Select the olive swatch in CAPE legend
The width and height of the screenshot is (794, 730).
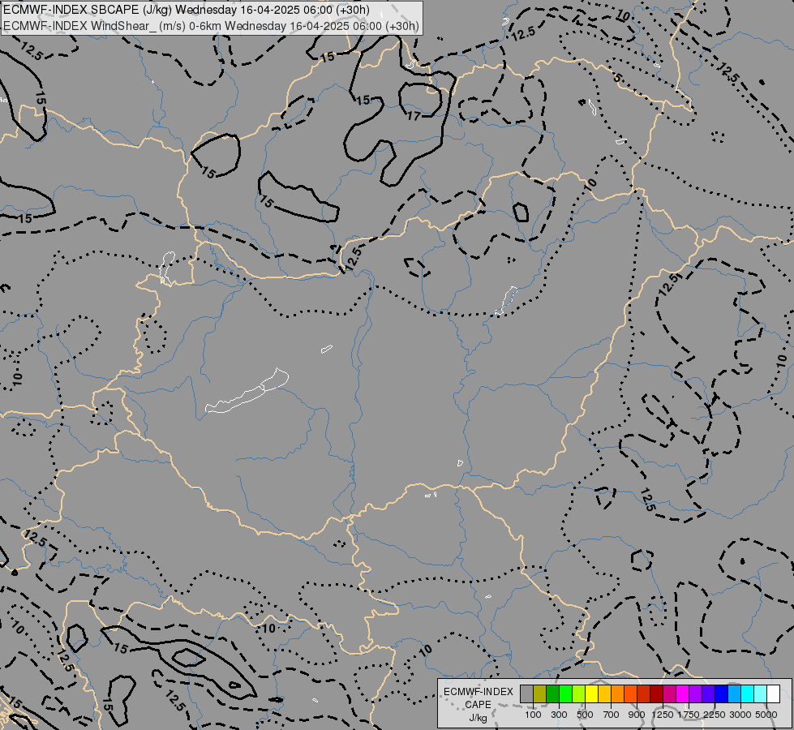(540, 693)
